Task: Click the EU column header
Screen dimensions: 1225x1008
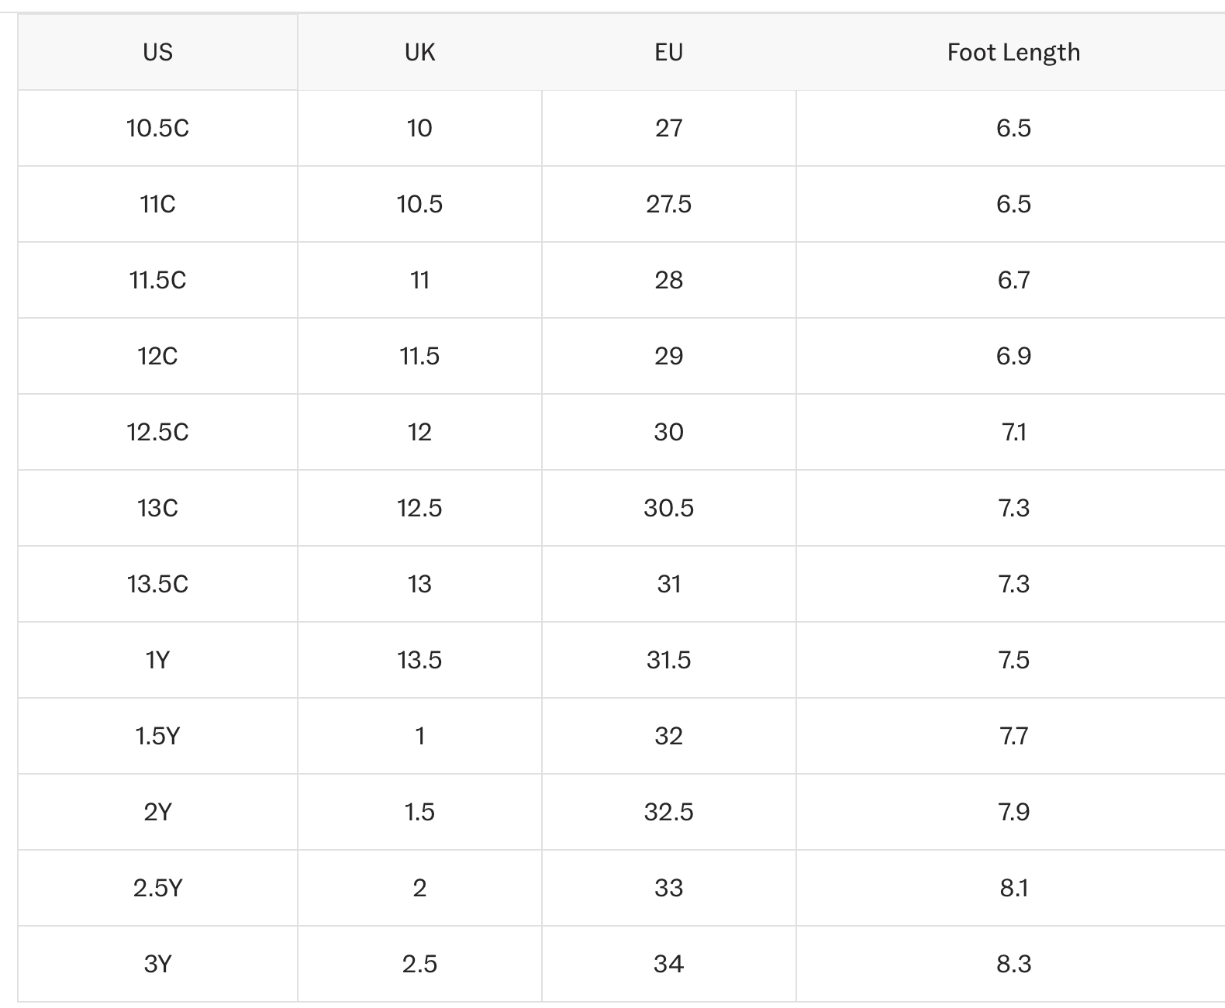Action: tap(668, 52)
